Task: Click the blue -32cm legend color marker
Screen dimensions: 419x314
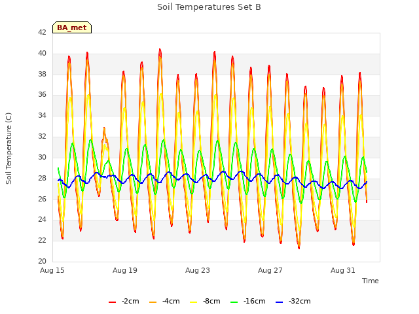Action: [x=280, y=302]
